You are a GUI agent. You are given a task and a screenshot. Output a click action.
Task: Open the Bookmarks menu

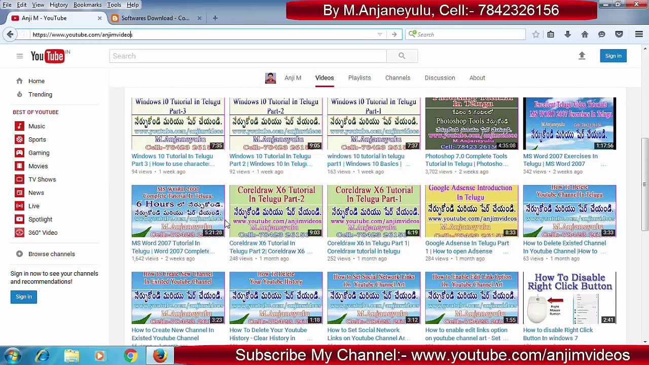tap(87, 5)
